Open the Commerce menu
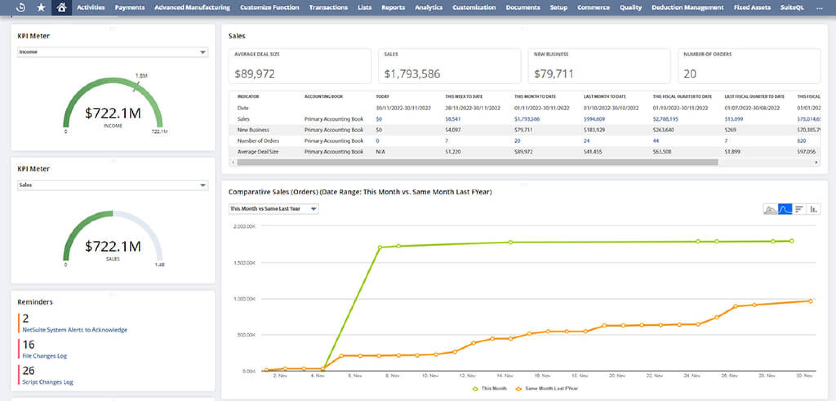836x401 pixels. pyautogui.click(x=593, y=7)
